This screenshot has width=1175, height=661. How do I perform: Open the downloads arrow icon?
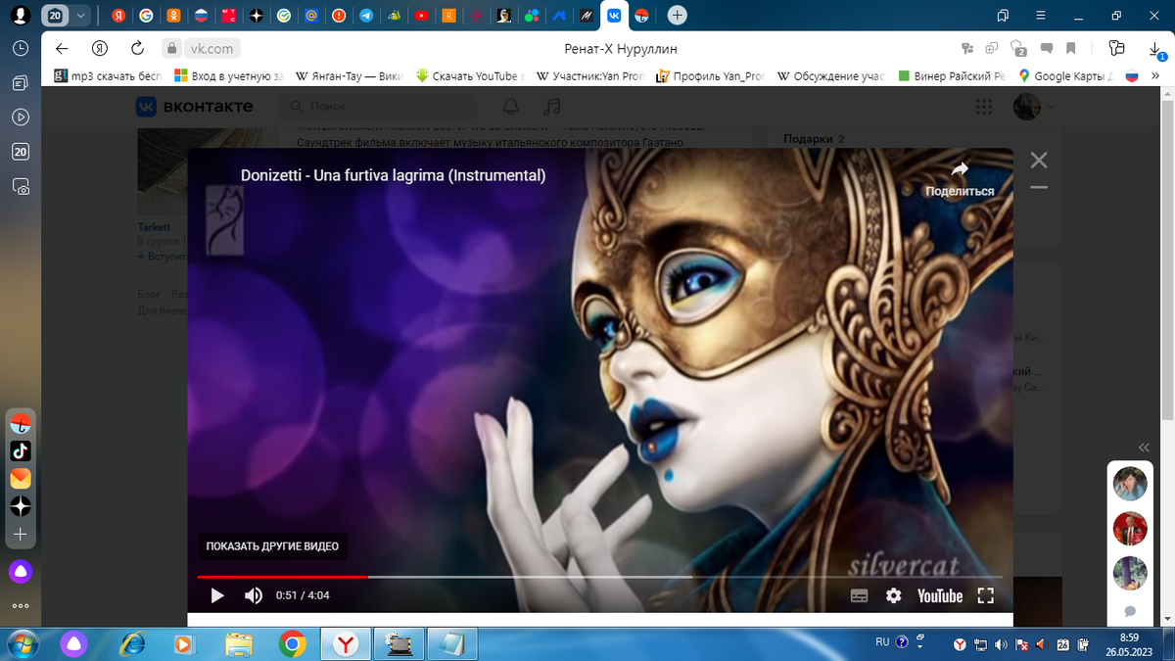coord(1156,49)
